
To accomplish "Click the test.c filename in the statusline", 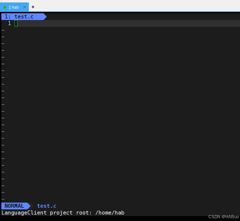I will 46,206.
